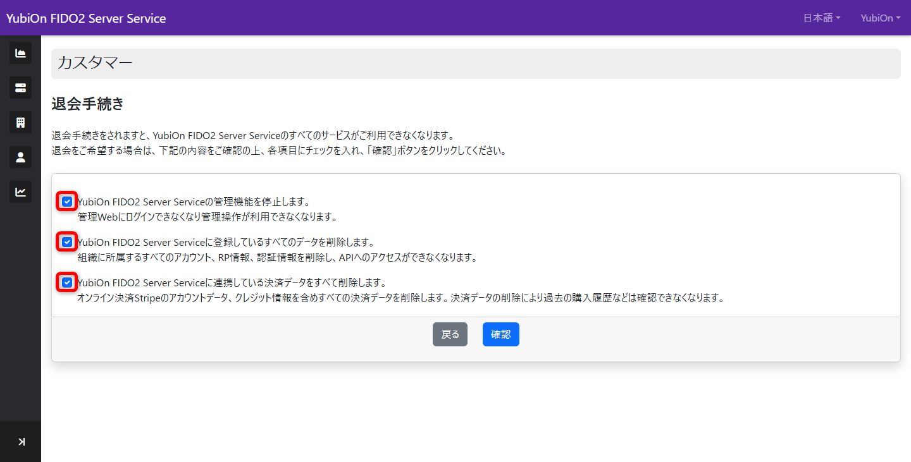Click the line オンライン決済Stripeのアカウントデータ
This screenshot has height=462, width=911.
(400, 298)
